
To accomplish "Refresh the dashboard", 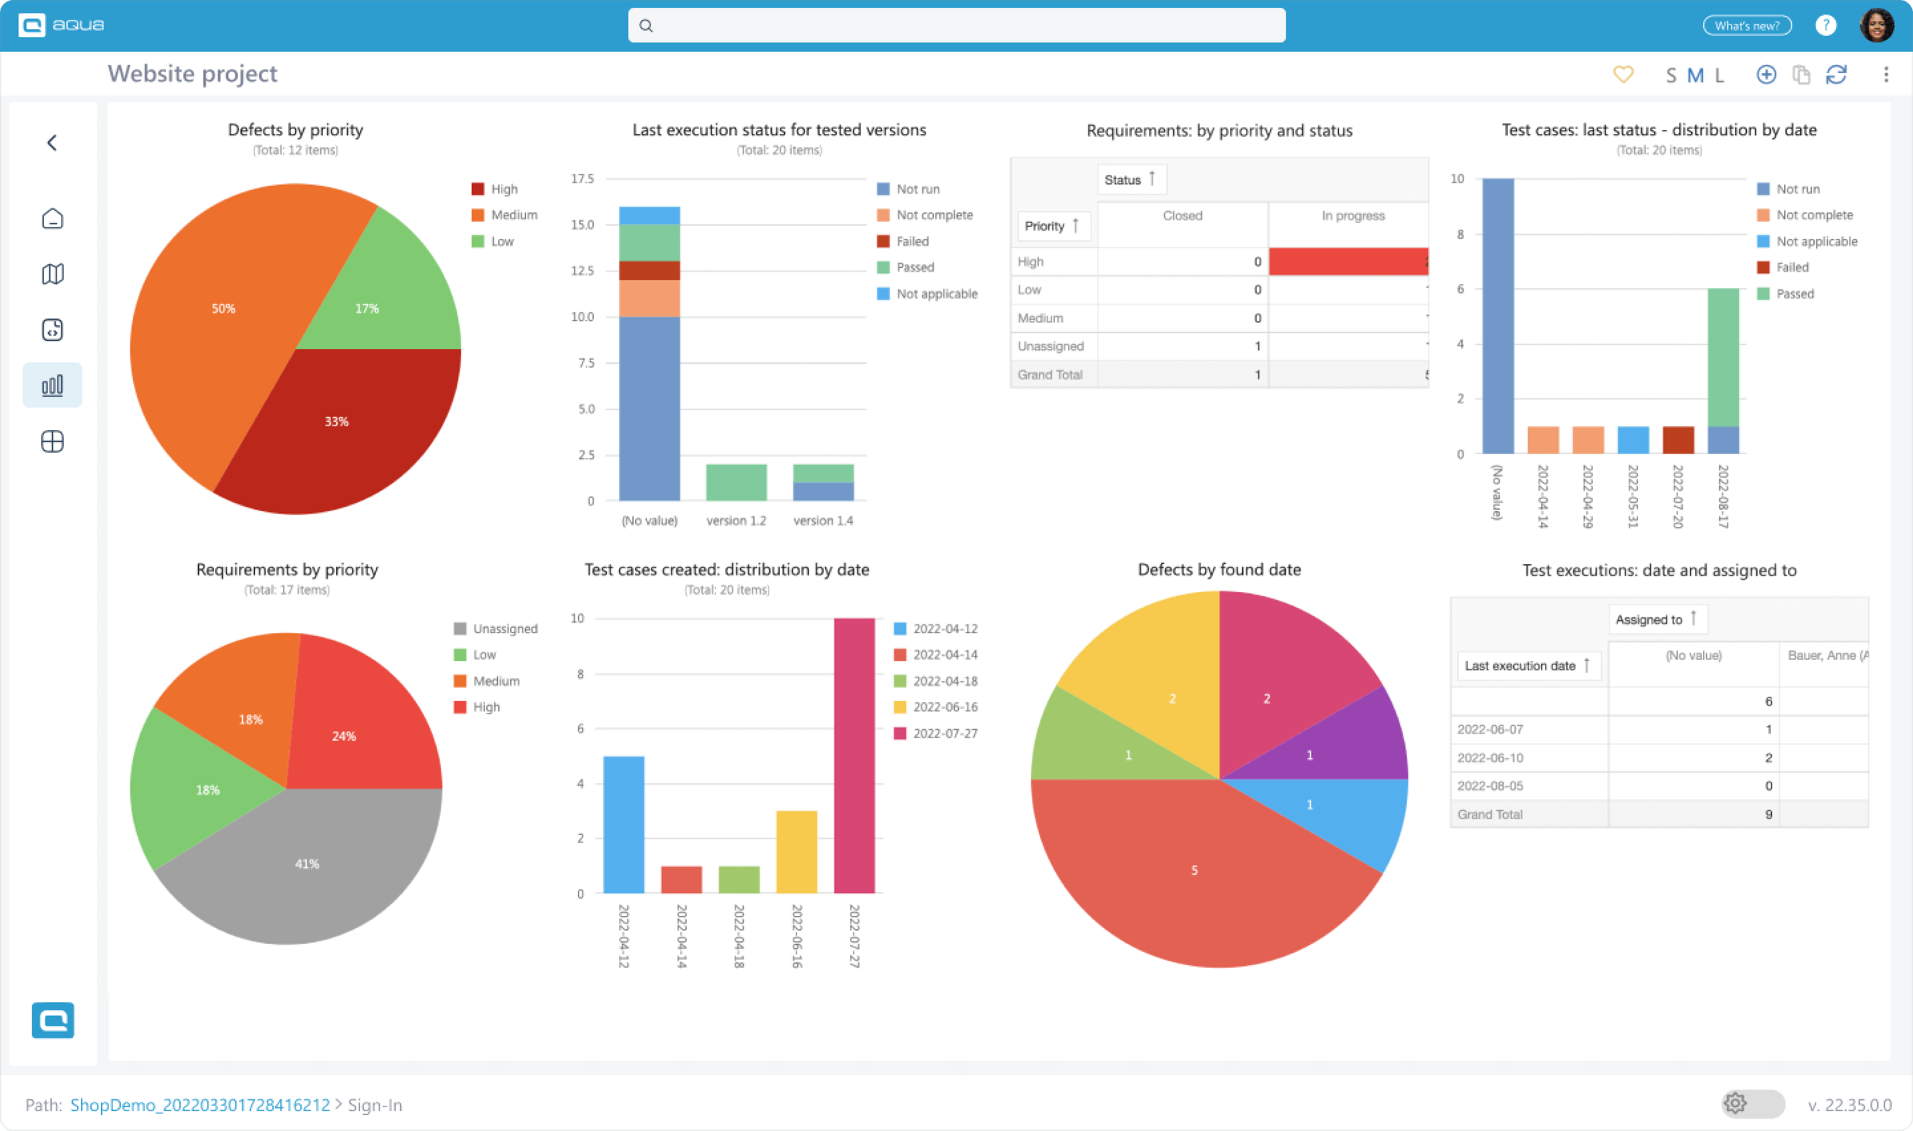I will click(1836, 74).
